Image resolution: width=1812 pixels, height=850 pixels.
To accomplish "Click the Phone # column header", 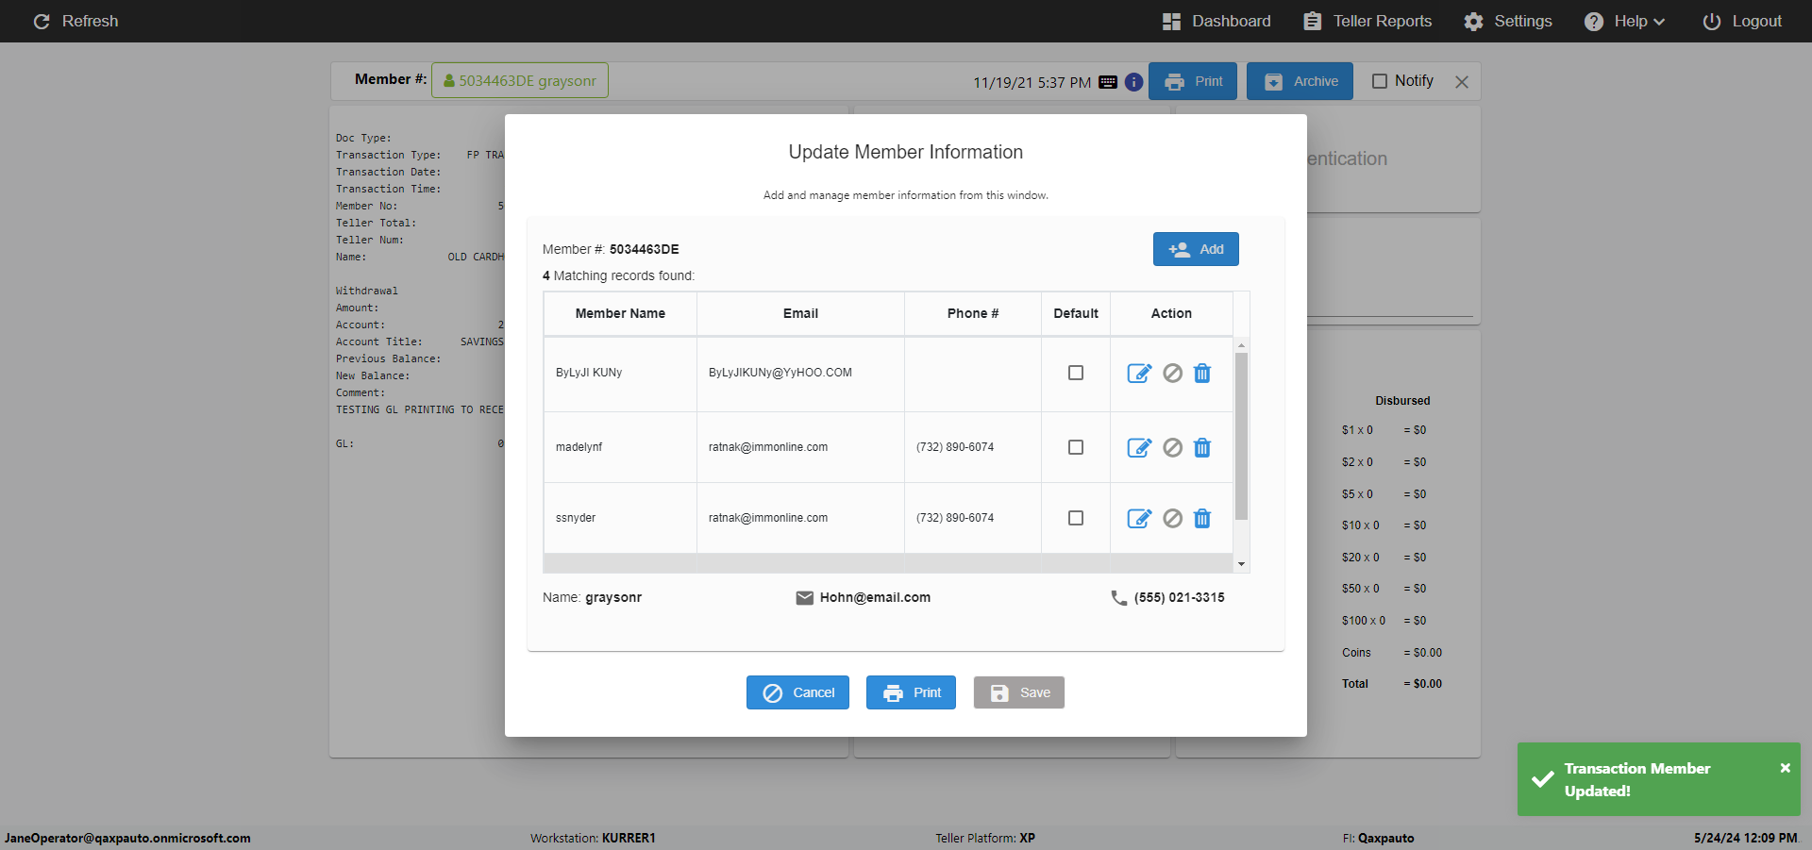I will (x=973, y=313).
